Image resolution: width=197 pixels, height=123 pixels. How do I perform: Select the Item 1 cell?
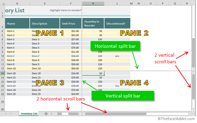click(17, 31)
